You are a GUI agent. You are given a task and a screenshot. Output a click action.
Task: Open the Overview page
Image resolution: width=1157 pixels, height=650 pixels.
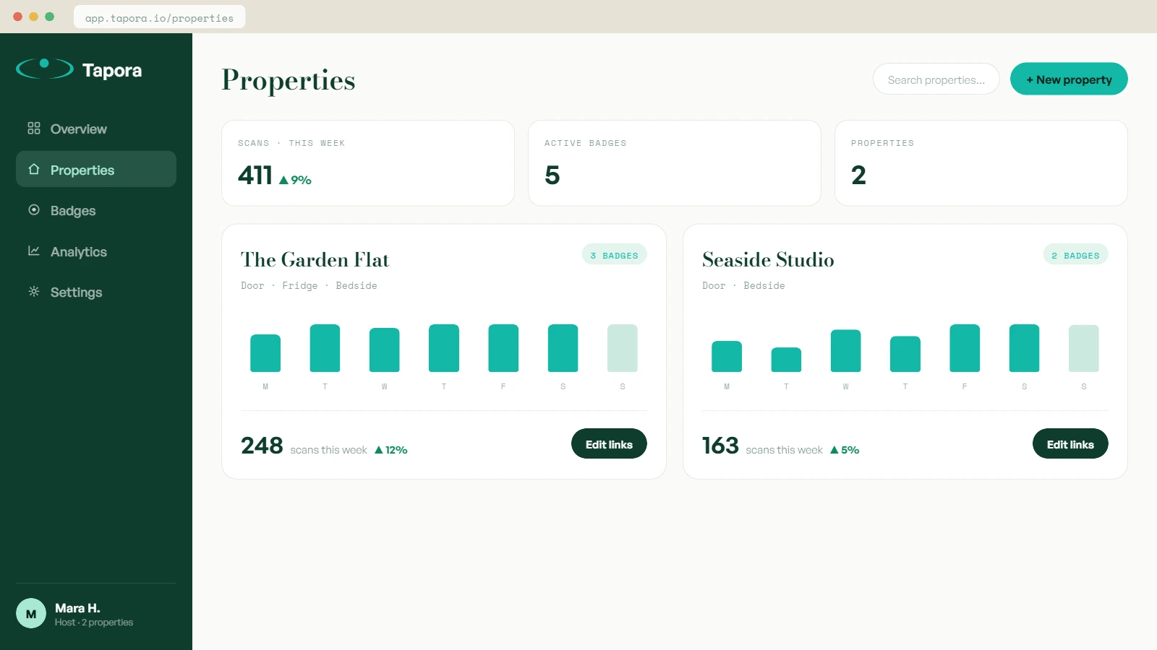pyautogui.click(x=96, y=129)
